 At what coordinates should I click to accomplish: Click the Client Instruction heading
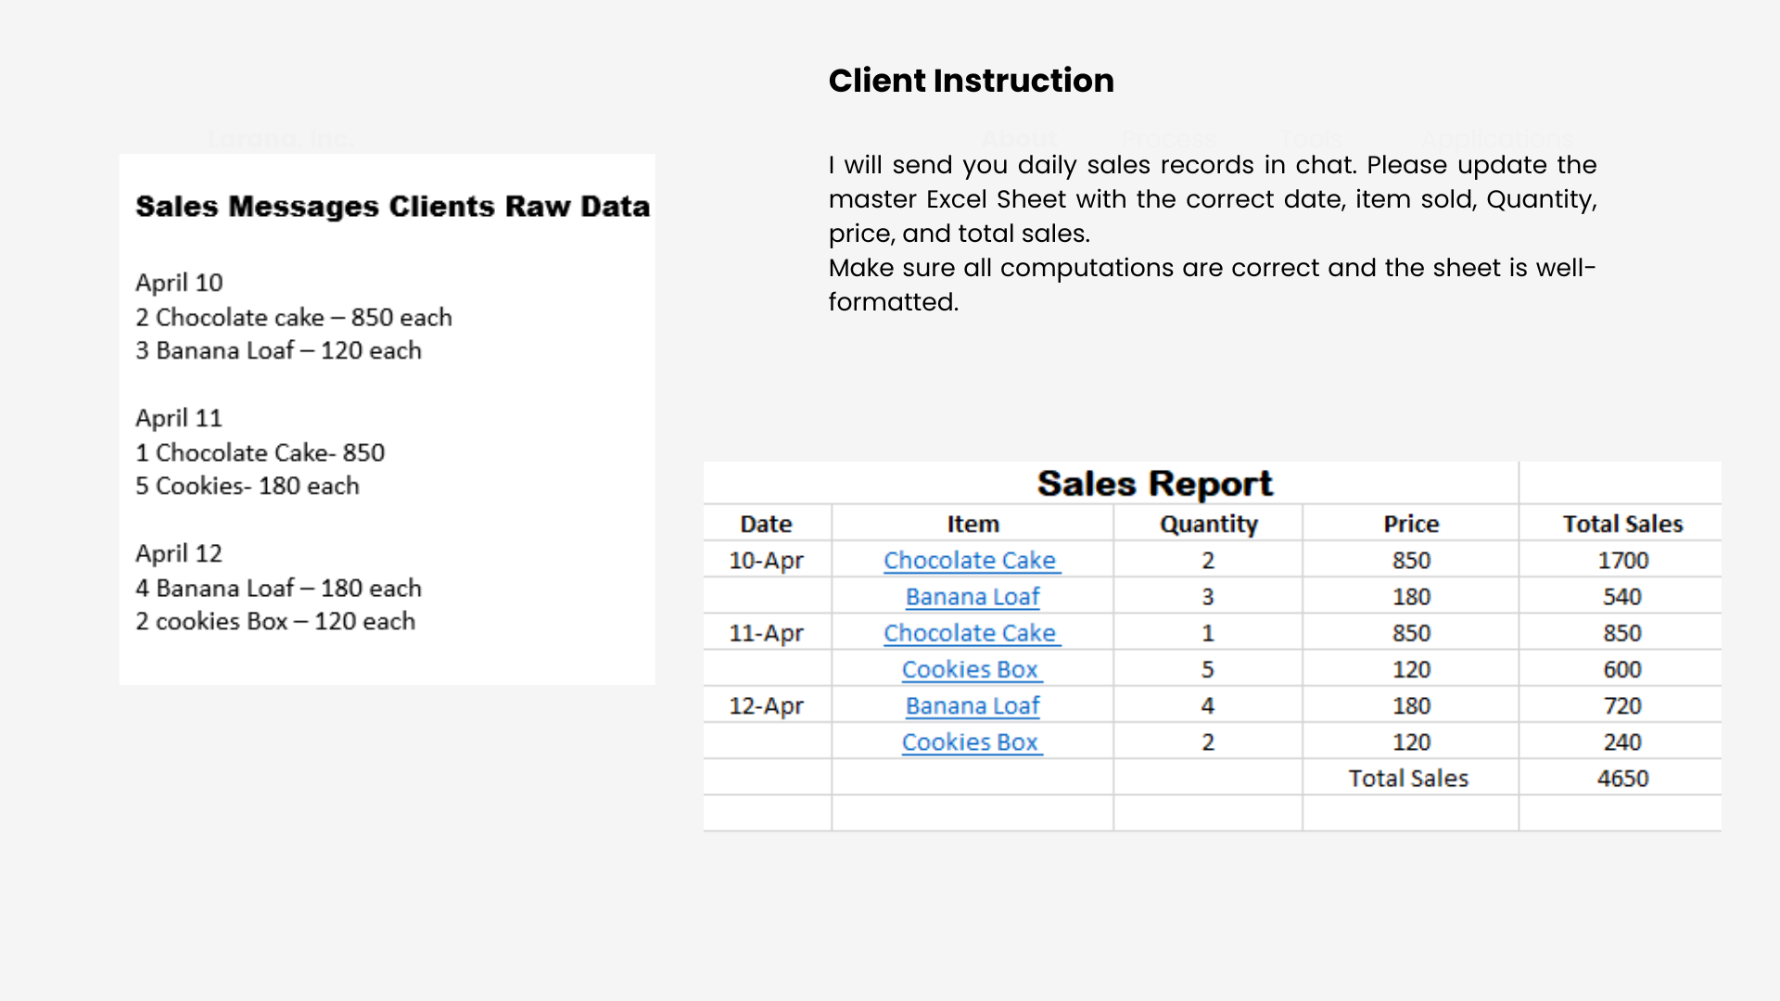[971, 81]
